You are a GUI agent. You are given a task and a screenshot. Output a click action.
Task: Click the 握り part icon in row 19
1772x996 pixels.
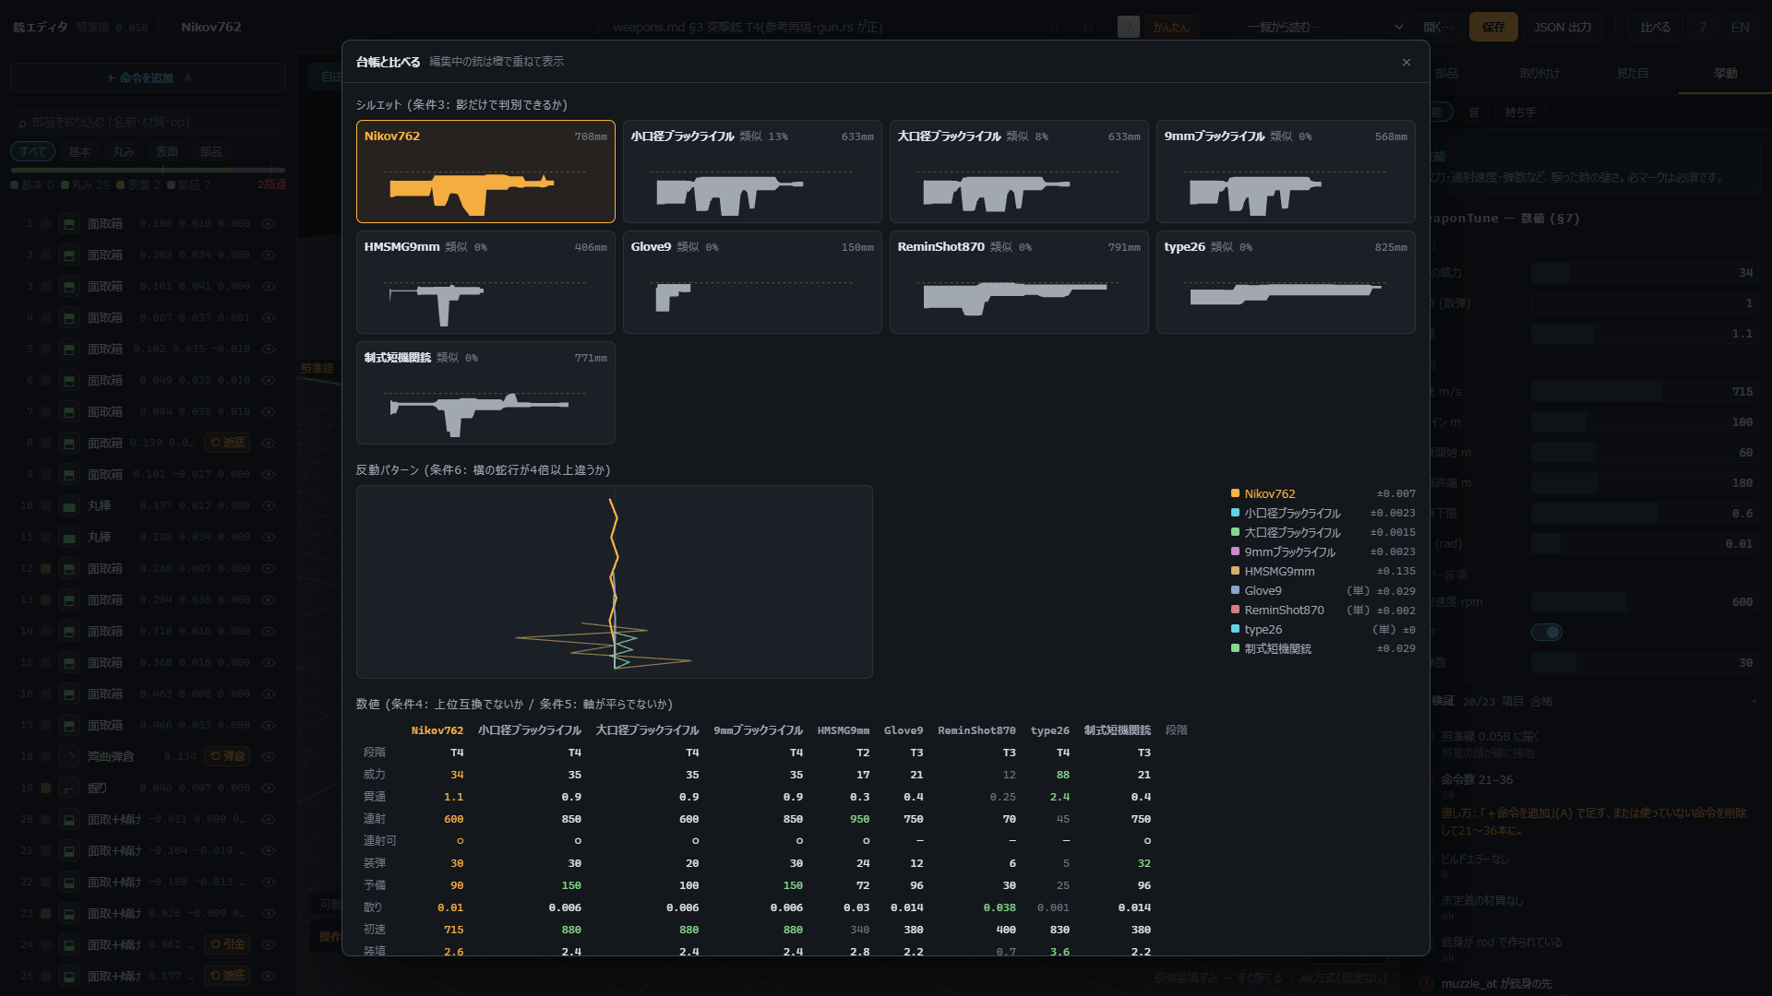click(68, 788)
